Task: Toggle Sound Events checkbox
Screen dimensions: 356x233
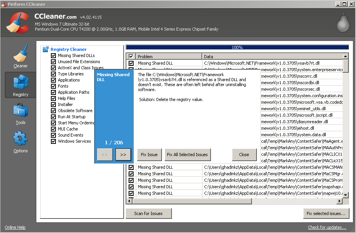Action: [x=53, y=135]
